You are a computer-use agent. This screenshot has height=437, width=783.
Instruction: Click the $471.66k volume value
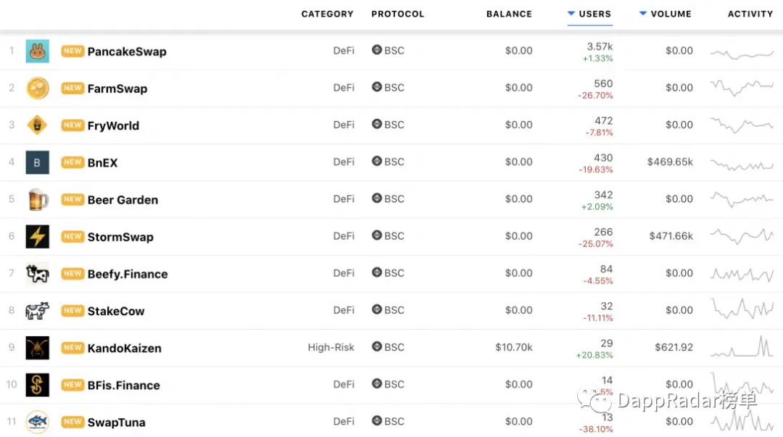671,236
